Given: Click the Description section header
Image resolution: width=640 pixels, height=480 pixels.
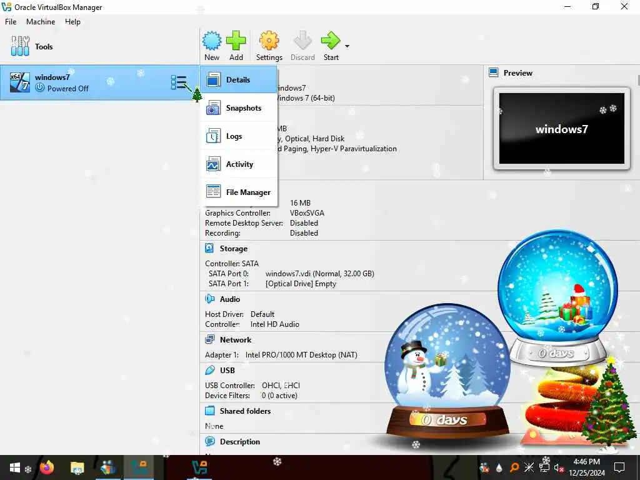Looking at the screenshot, I should 239,442.
